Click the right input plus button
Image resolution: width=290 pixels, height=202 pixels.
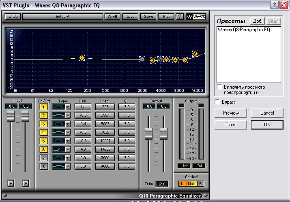pyautogui.click(x=26, y=183)
